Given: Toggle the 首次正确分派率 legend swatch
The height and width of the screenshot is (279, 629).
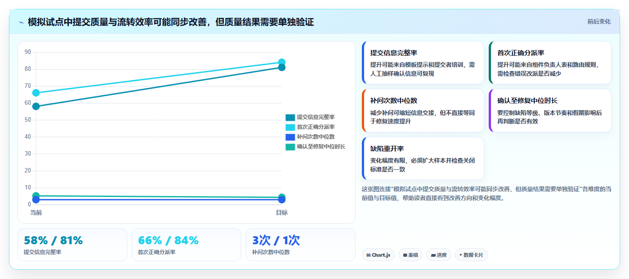Looking at the screenshot, I should pos(290,127).
